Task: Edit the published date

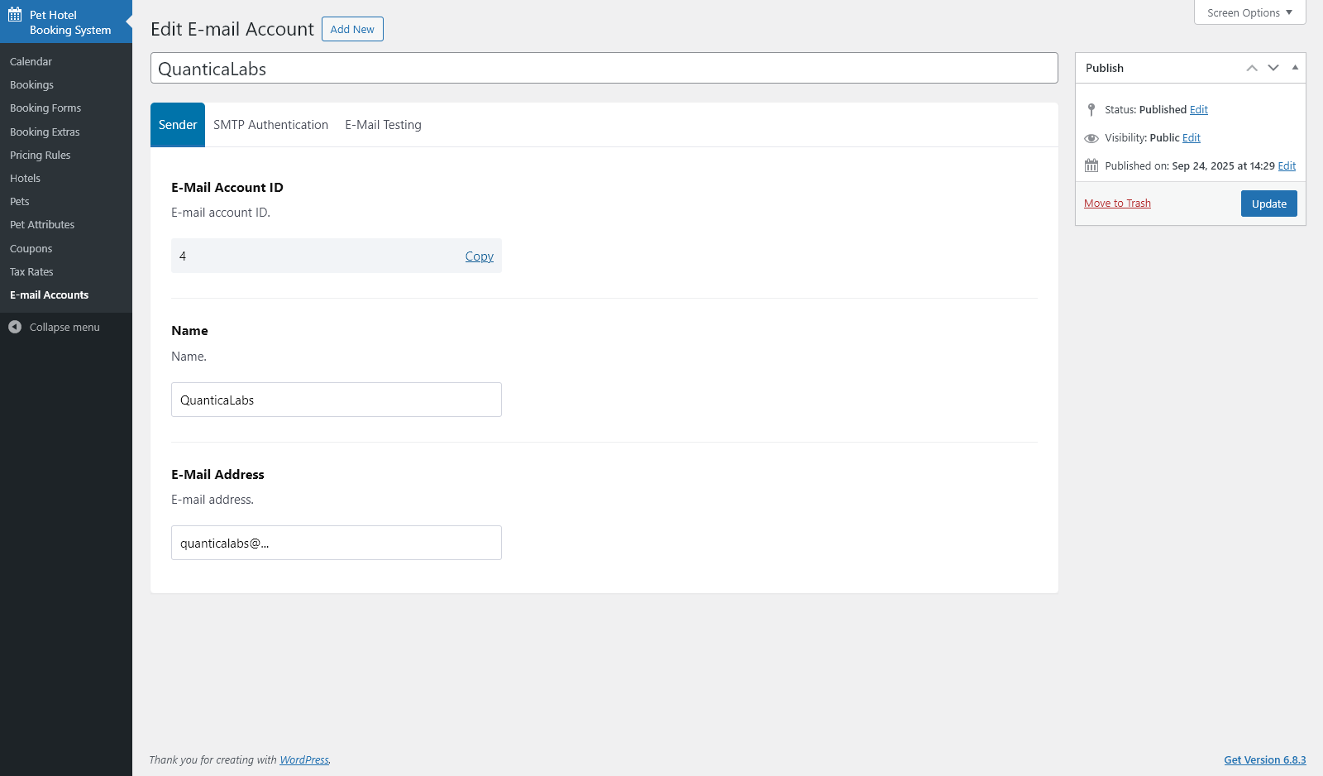Action: pyautogui.click(x=1287, y=166)
